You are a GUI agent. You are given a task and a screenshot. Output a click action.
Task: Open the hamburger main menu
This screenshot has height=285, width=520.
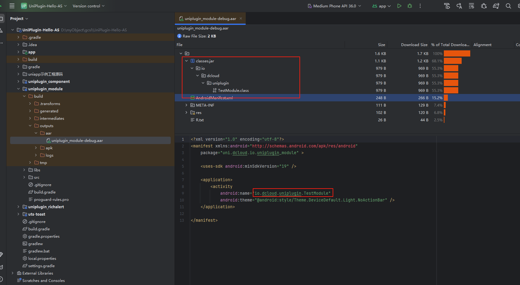12,6
